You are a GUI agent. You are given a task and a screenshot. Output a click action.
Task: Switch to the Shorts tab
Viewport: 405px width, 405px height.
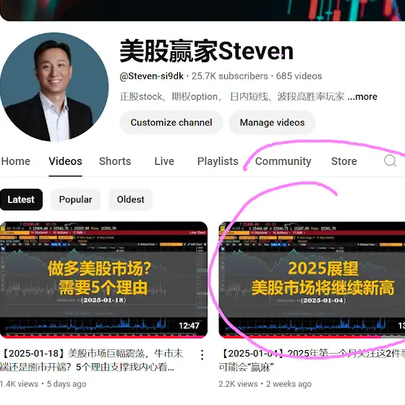click(x=115, y=161)
